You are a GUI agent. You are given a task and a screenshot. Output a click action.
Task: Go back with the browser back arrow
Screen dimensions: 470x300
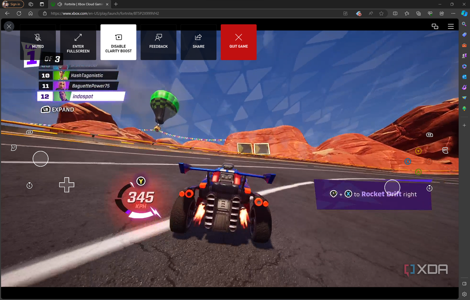point(7,13)
